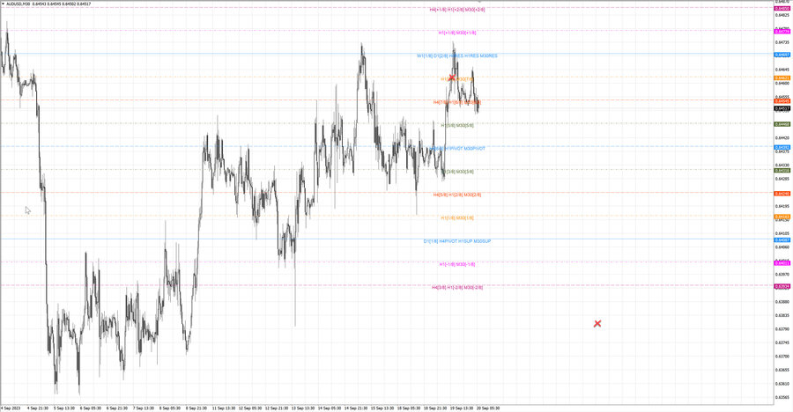
Task: Click the blue M30SUP price tag on axis
Action: tap(782, 240)
